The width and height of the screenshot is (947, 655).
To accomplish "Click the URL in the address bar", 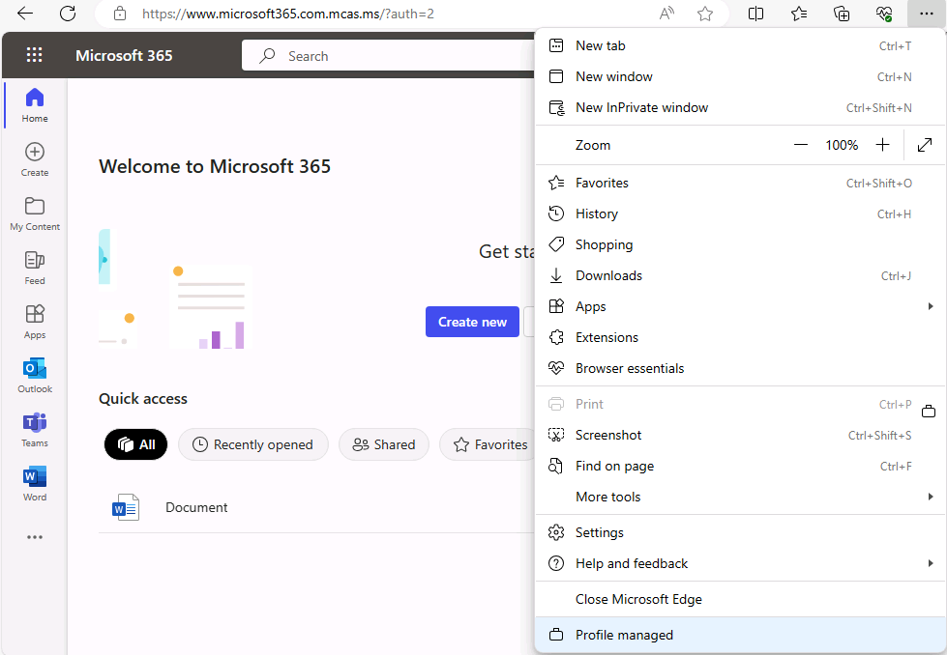I will [x=288, y=14].
